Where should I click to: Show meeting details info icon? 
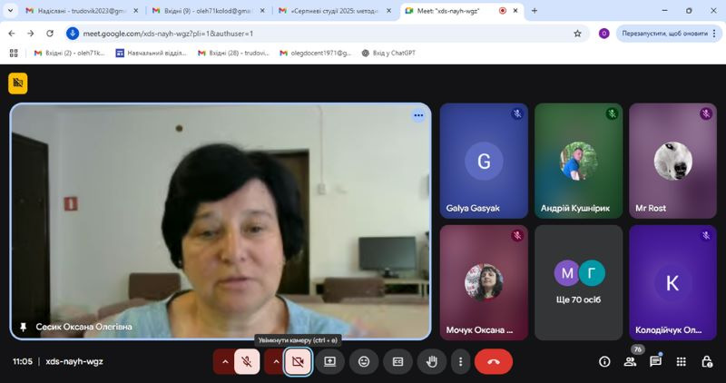(604, 362)
